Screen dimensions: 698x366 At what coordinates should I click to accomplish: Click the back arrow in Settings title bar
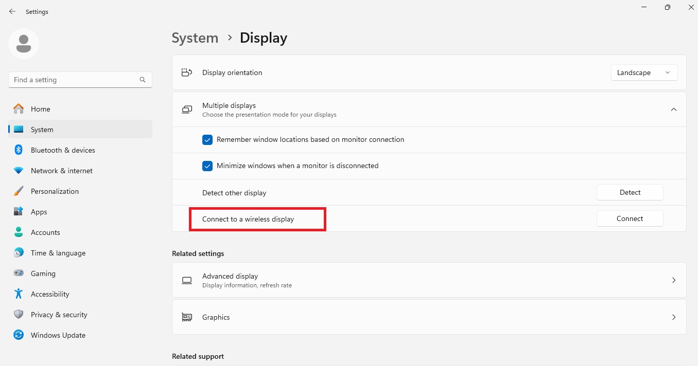tap(12, 11)
